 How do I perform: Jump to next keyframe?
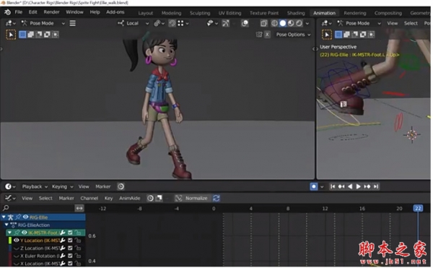click(x=367, y=187)
